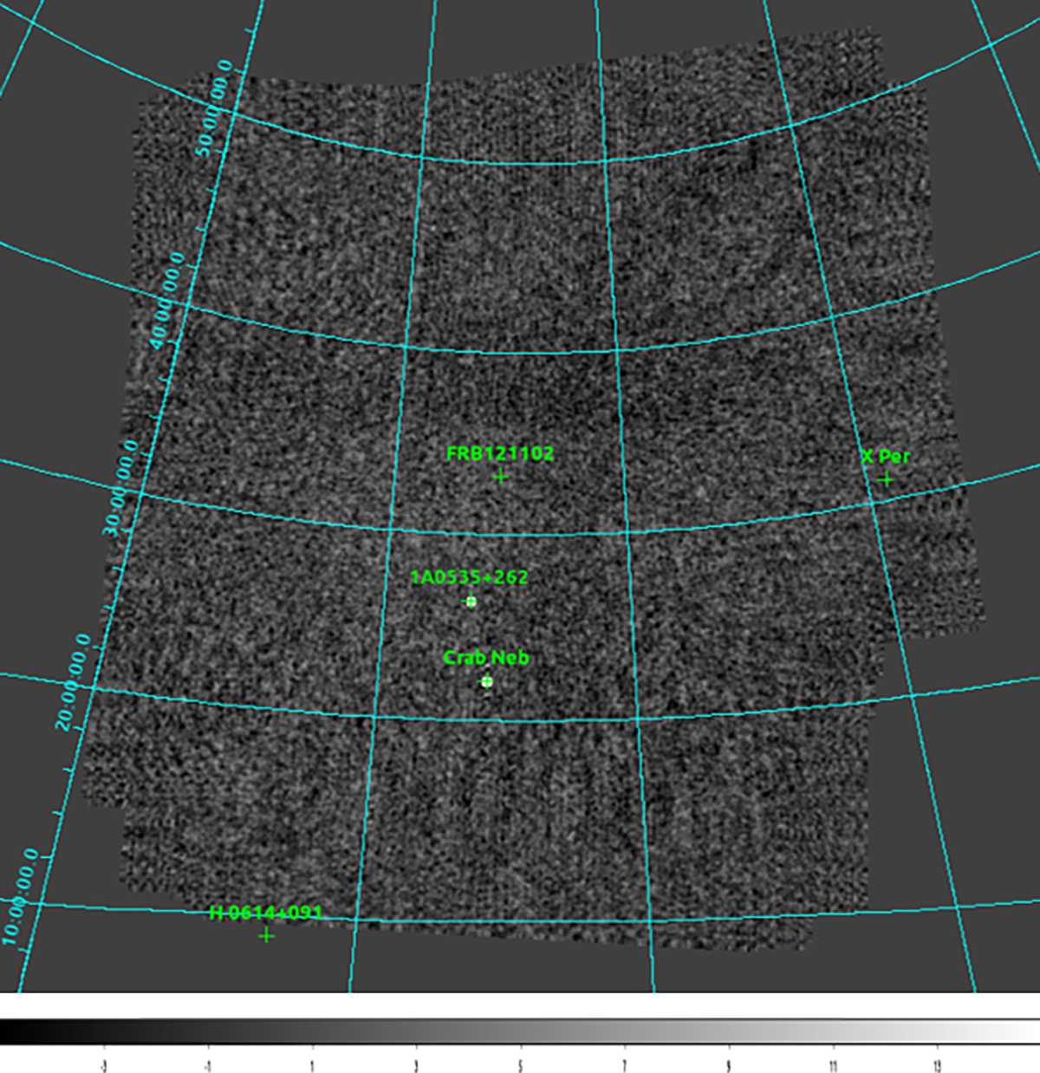Click the colorbar at value 13
Screen dimensions: 1040x1073
[937, 1031]
